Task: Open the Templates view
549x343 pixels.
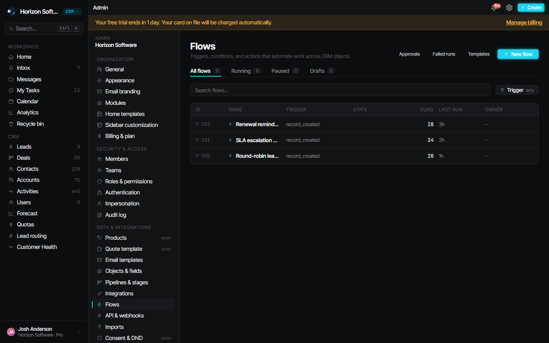Action: [x=479, y=54]
